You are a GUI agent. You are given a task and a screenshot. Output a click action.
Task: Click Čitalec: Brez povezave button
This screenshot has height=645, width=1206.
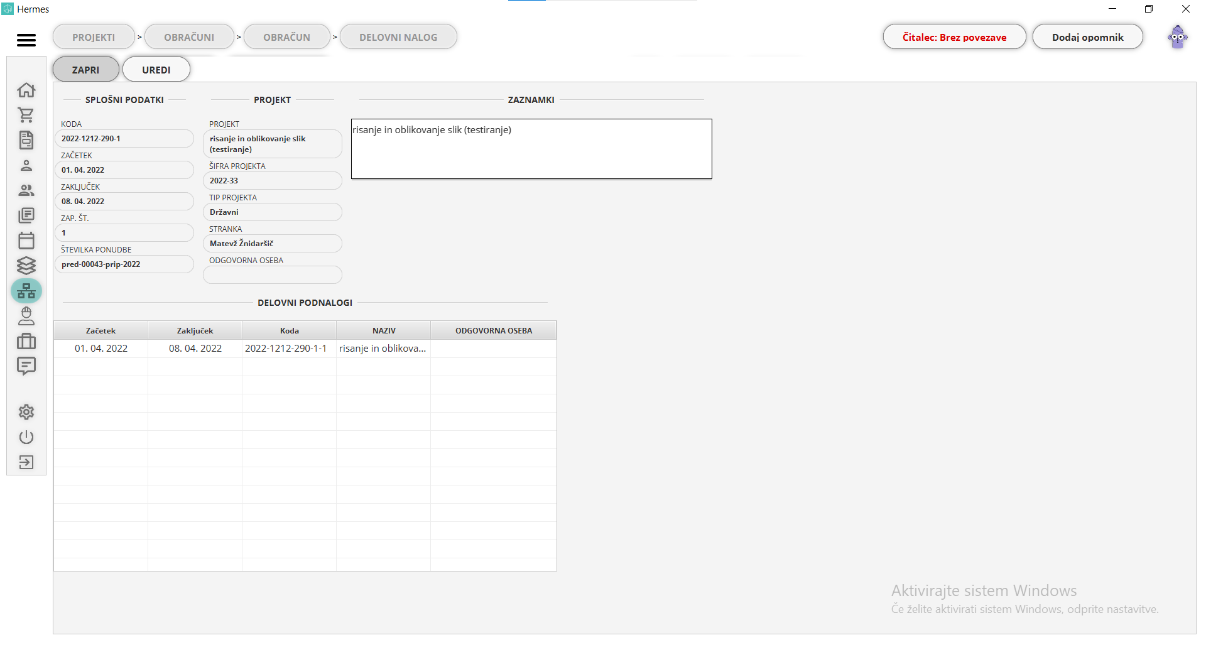(955, 37)
